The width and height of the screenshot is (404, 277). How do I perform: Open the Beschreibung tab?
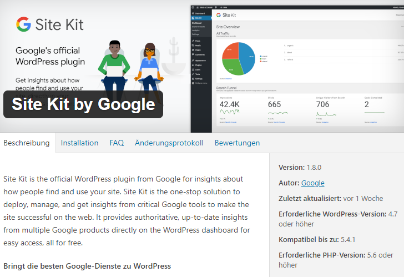pyautogui.click(x=27, y=143)
